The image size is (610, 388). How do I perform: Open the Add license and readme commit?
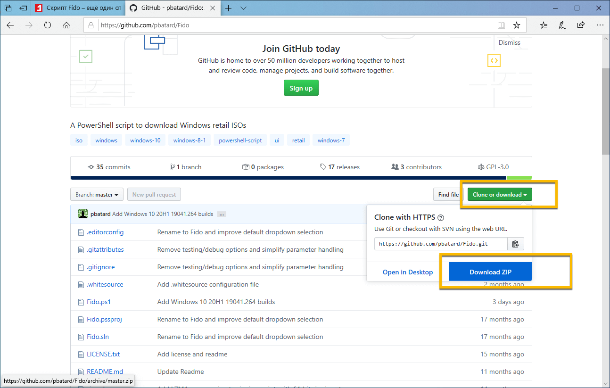coord(192,354)
